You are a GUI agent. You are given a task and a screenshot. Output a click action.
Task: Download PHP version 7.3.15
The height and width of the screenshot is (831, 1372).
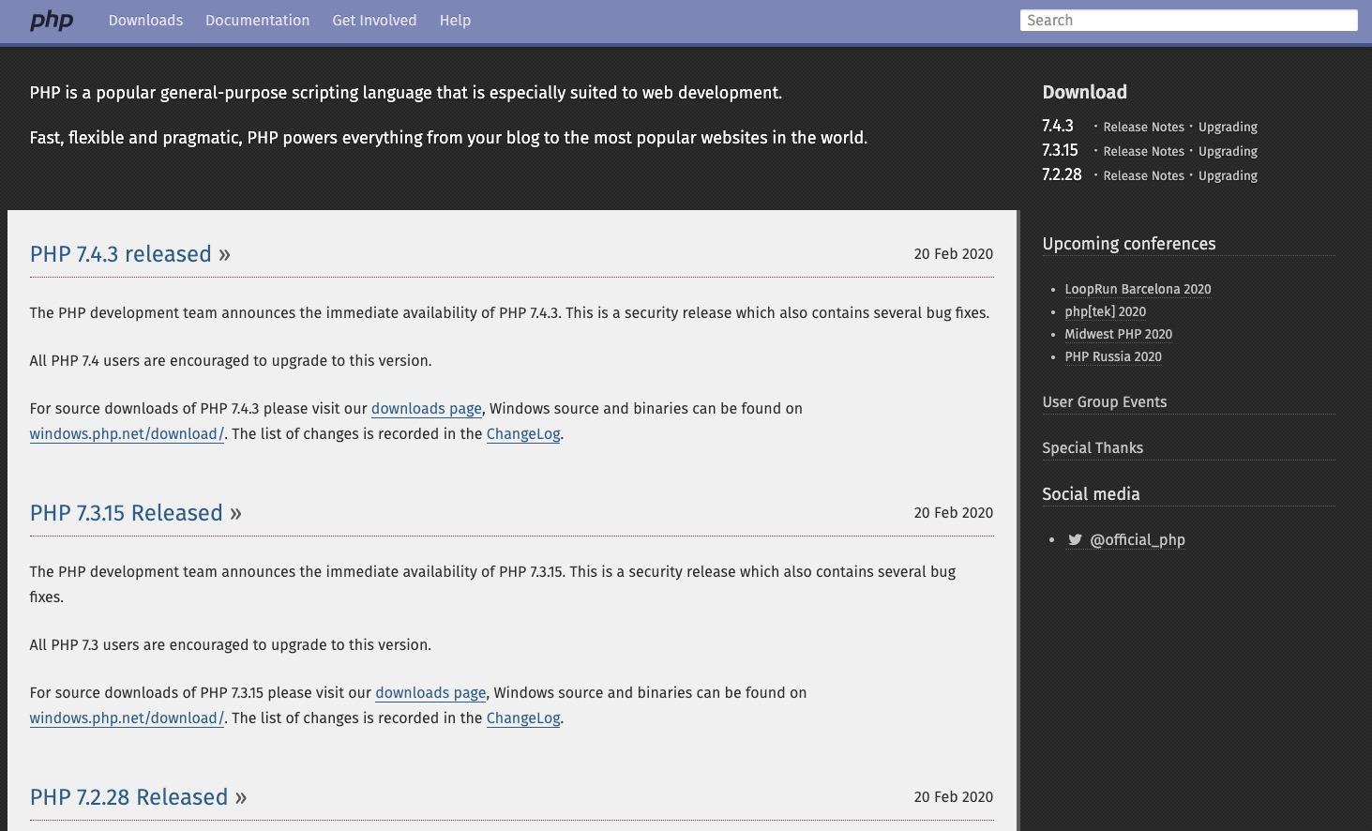(1060, 150)
